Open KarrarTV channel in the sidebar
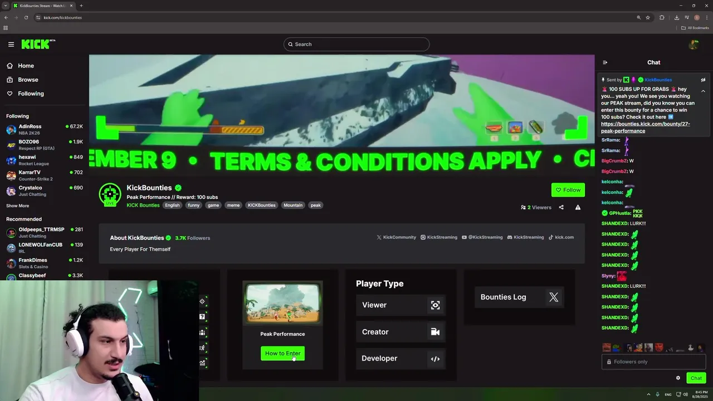 click(x=45, y=175)
